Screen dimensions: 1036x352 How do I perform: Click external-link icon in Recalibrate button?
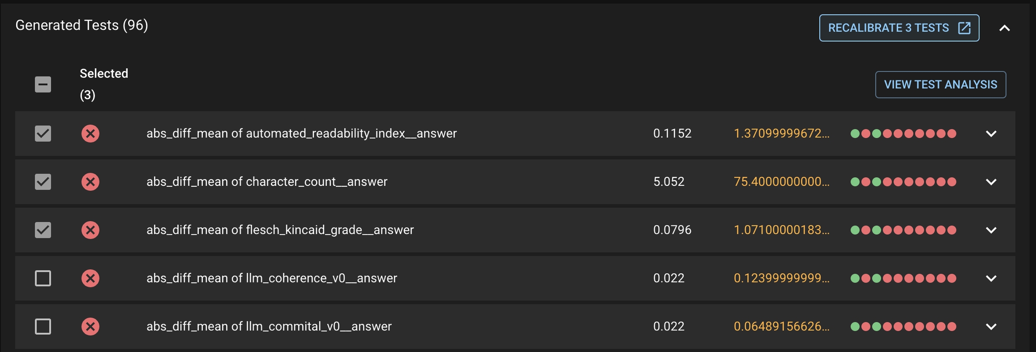pyautogui.click(x=964, y=28)
